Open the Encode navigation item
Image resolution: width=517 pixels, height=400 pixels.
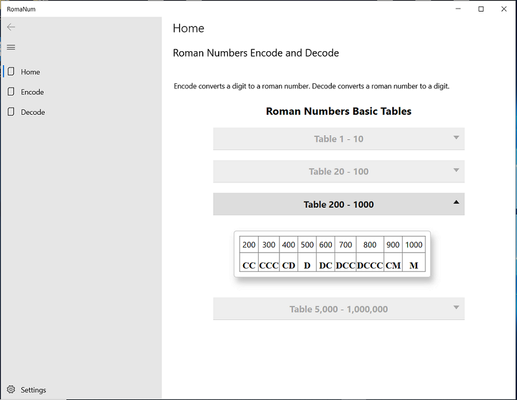(81, 92)
